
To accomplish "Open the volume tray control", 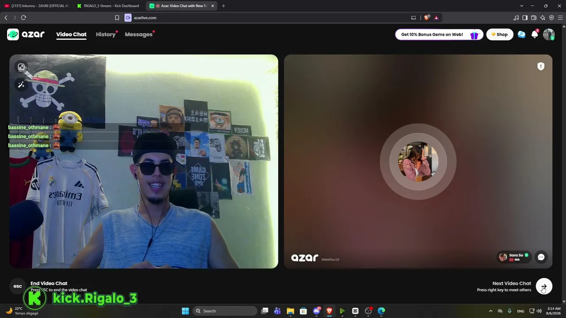I will pos(539,311).
